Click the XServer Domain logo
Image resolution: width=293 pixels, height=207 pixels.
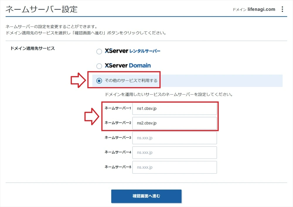127,65
